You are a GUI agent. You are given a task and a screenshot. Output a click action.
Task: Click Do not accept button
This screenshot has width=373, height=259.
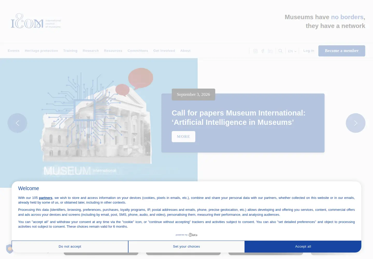(x=70, y=247)
